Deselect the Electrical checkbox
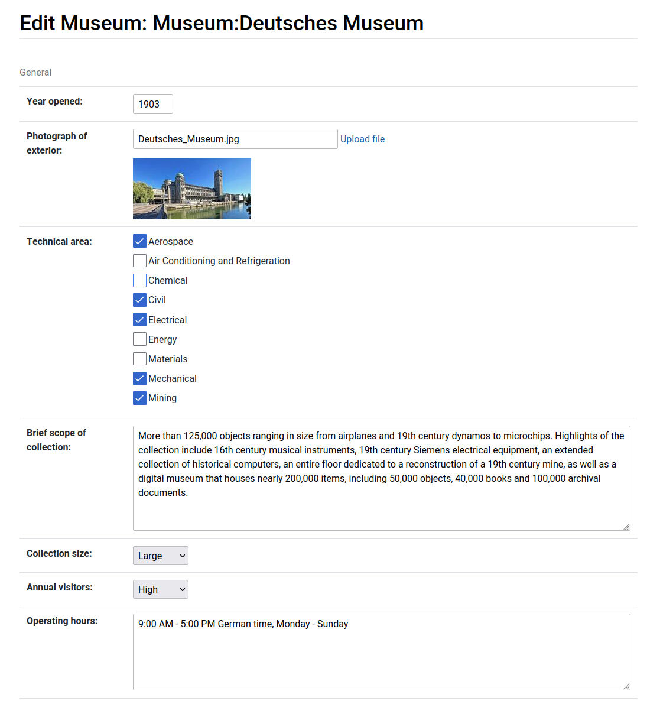 tap(139, 320)
